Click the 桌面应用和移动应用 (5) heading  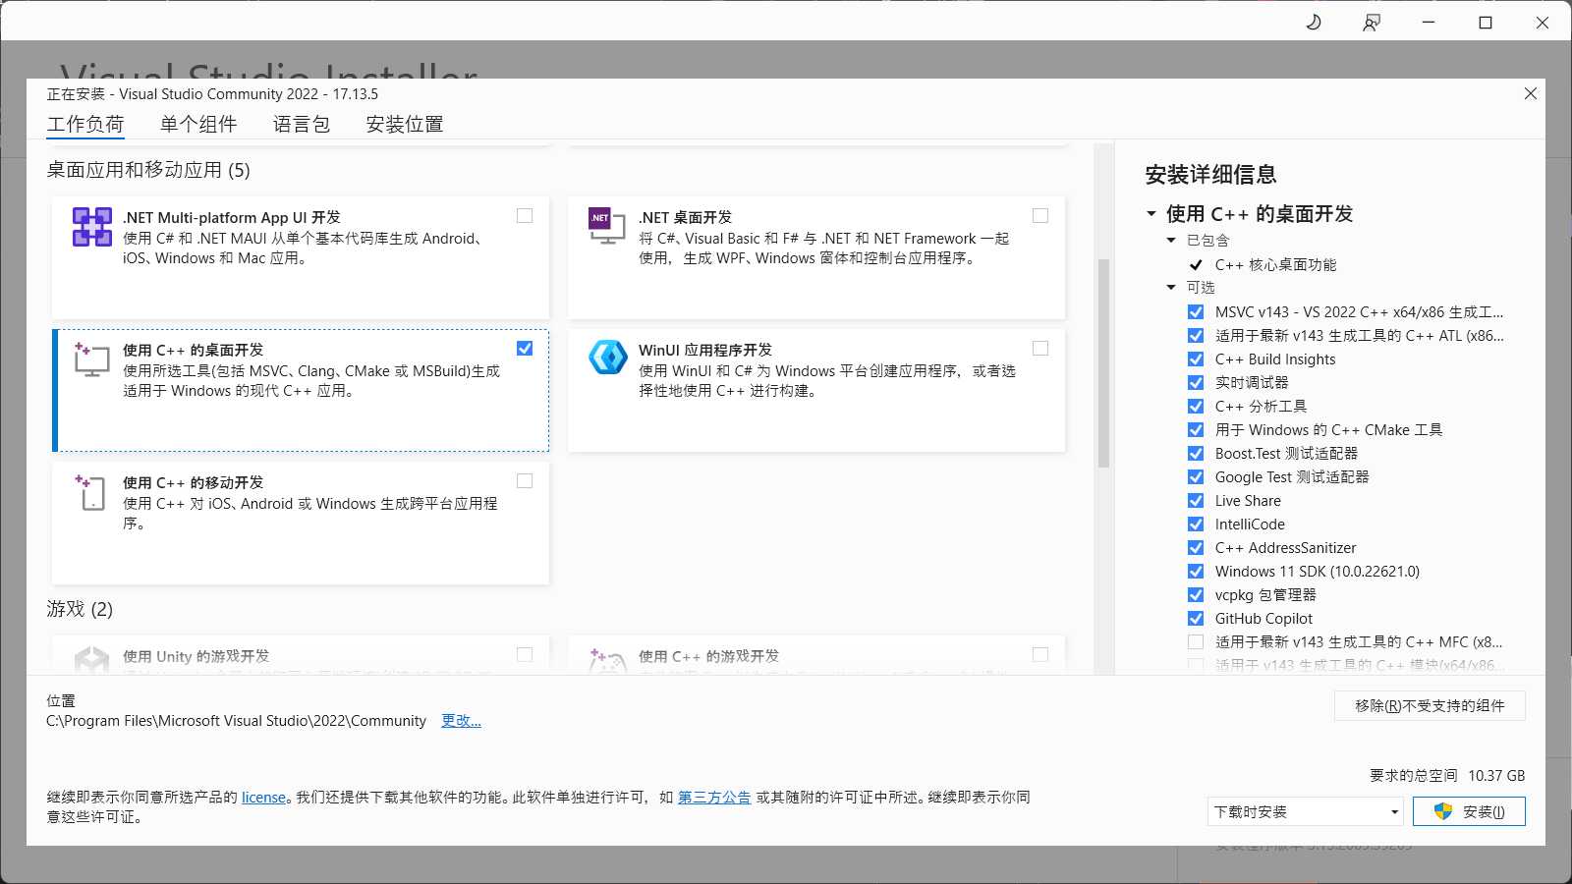tap(148, 170)
